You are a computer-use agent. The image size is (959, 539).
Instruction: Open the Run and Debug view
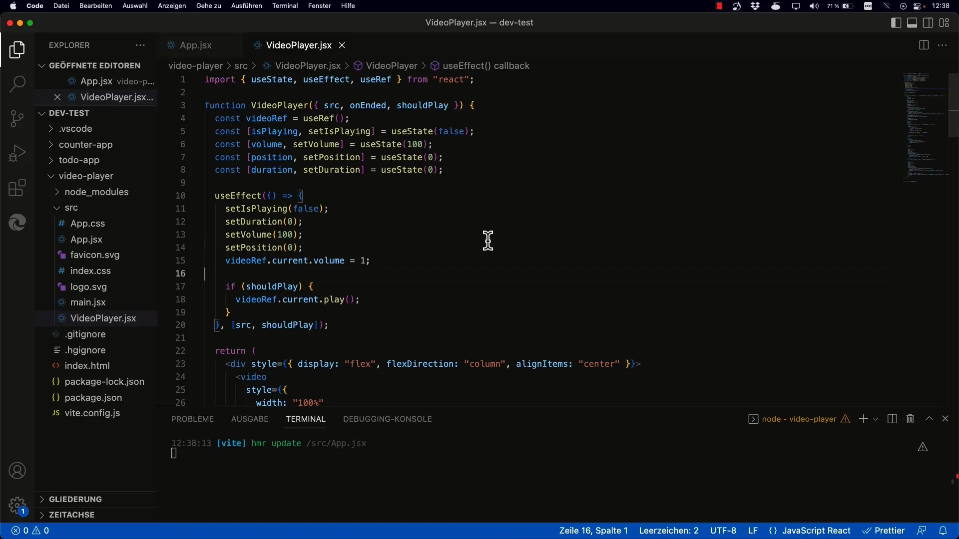pos(17,153)
